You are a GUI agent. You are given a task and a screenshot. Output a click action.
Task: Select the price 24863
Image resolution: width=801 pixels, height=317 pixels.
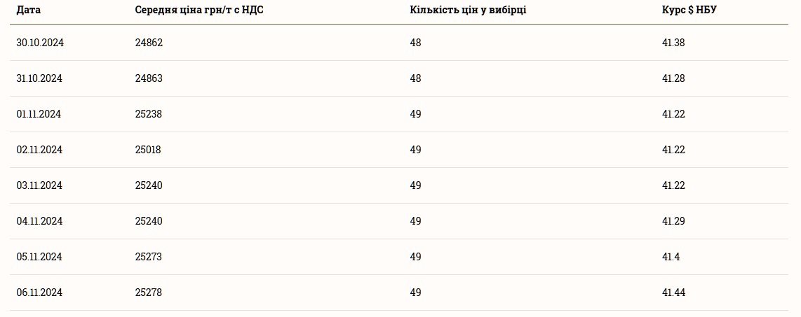pyautogui.click(x=149, y=78)
